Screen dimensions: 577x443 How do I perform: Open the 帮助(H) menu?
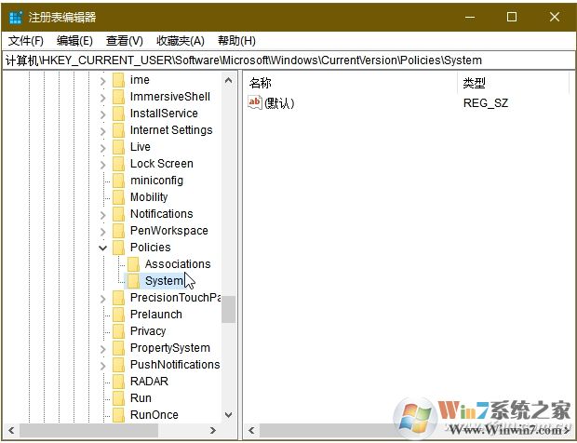click(x=236, y=41)
